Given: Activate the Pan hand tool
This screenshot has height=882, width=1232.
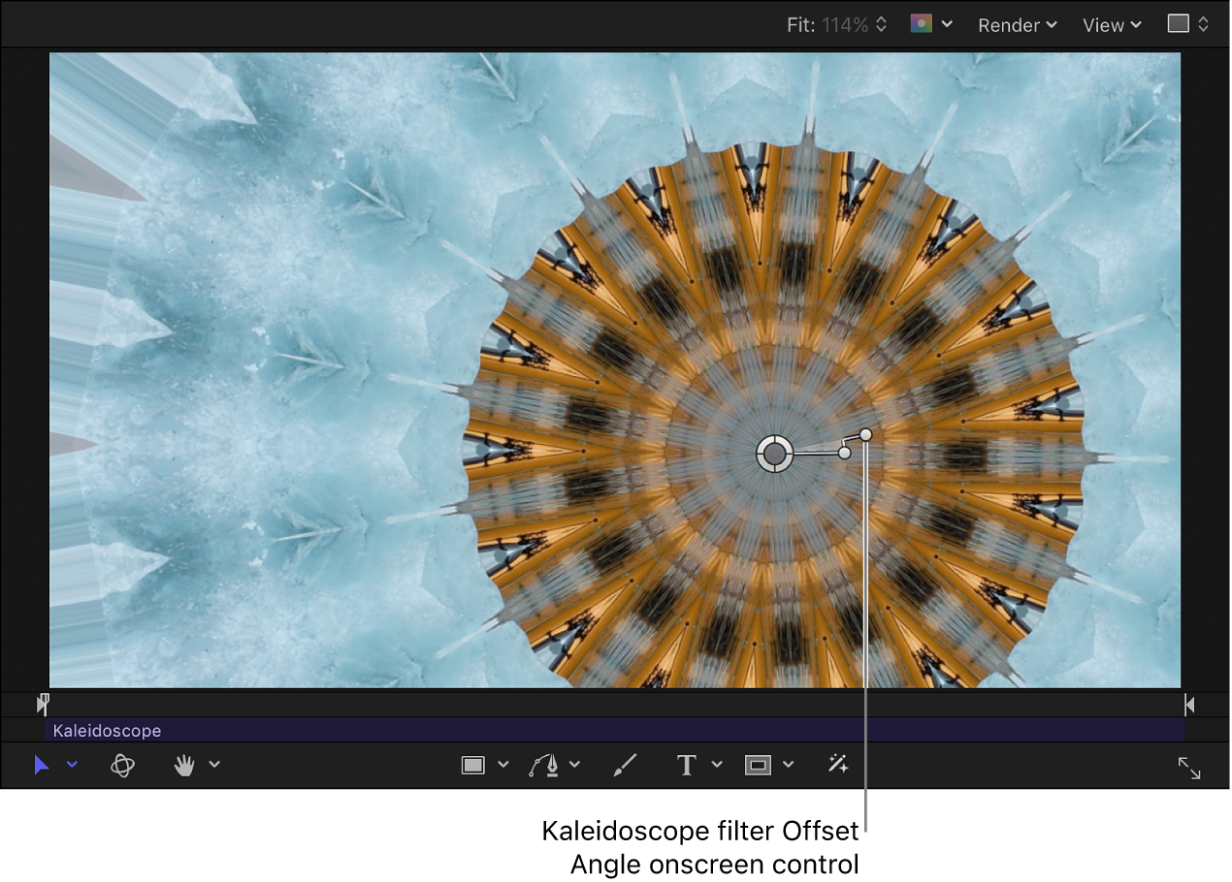Looking at the screenshot, I should click(x=184, y=765).
